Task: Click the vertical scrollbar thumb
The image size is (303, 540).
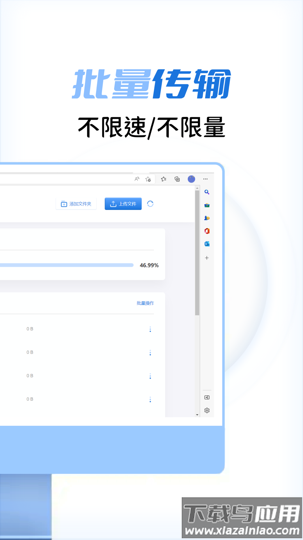Action: [x=197, y=253]
